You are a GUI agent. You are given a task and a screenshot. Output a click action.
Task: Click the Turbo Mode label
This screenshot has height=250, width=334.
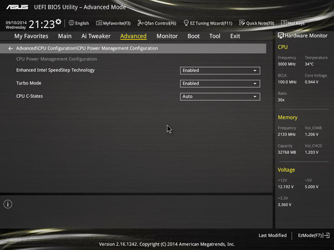(x=29, y=83)
